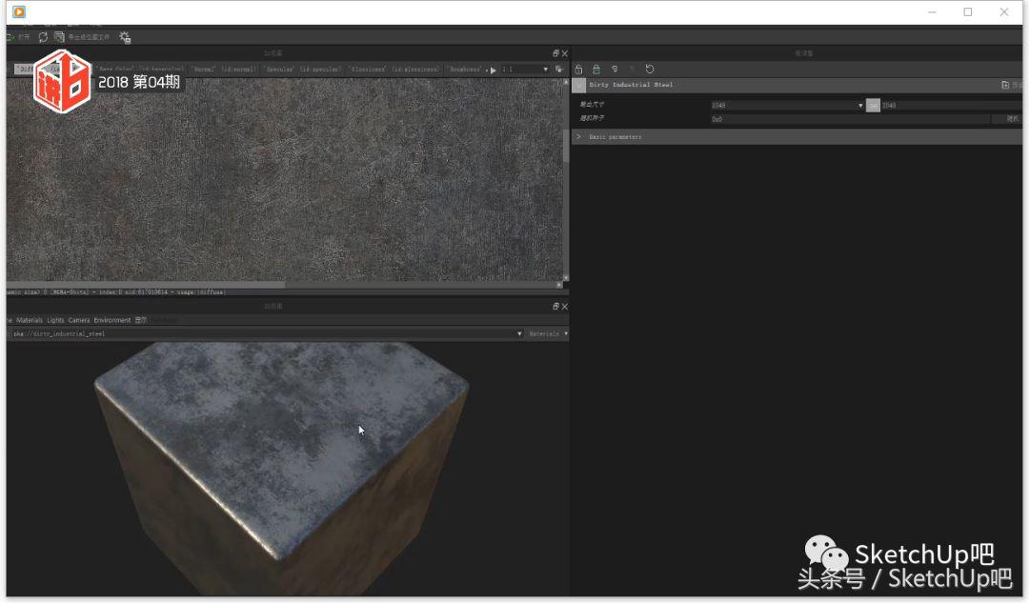Click the open padlock icon in parameters panel
Image resolution: width=1029 pixels, height=603 pixels.
tap(578, 70)
